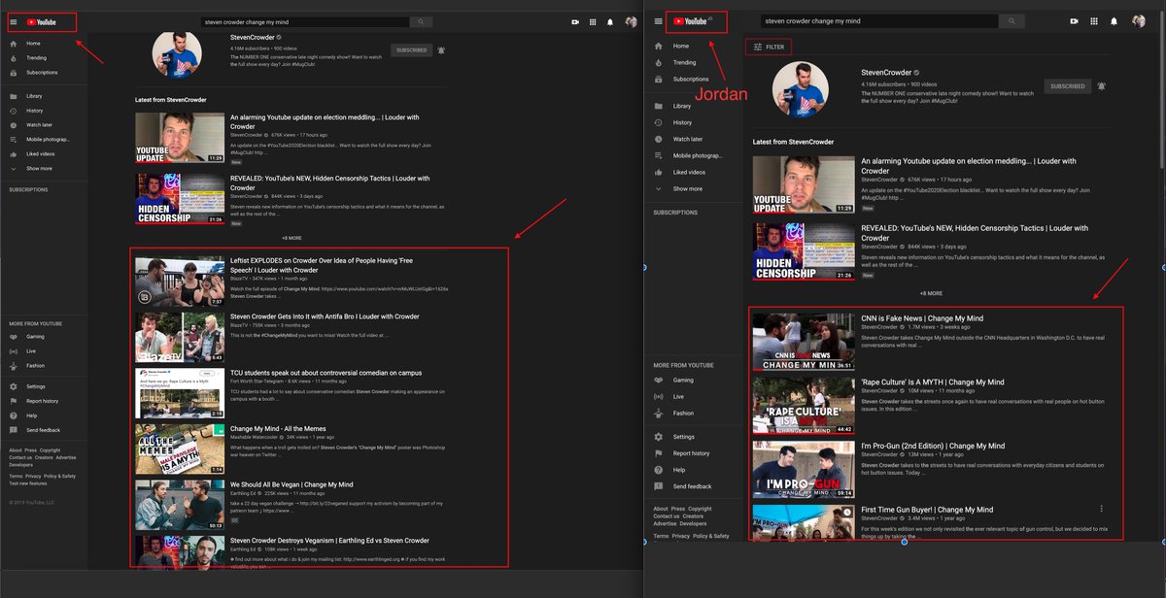The width and height of the screenshot is (1166, 598).
Task: Click Test new features footer link in left window
Action: (x=28, y=483)
